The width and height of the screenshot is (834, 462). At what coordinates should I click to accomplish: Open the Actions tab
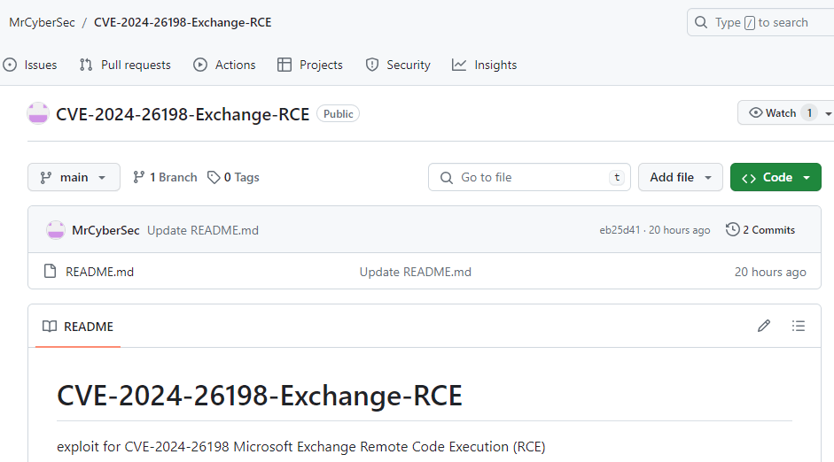[x=224, y=65]
